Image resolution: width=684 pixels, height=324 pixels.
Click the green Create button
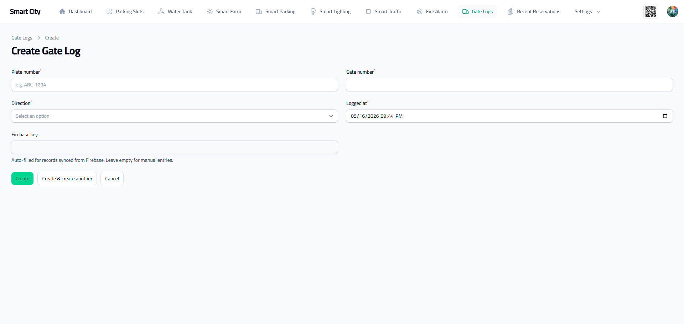[22, 179]
